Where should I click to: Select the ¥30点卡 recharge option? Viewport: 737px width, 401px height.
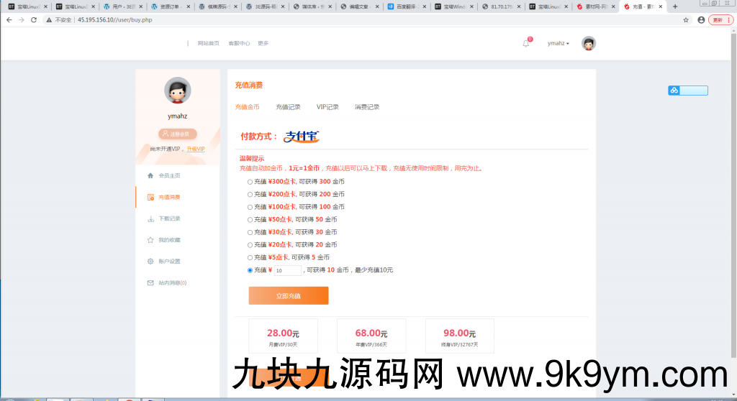click(x=250, y=232)
